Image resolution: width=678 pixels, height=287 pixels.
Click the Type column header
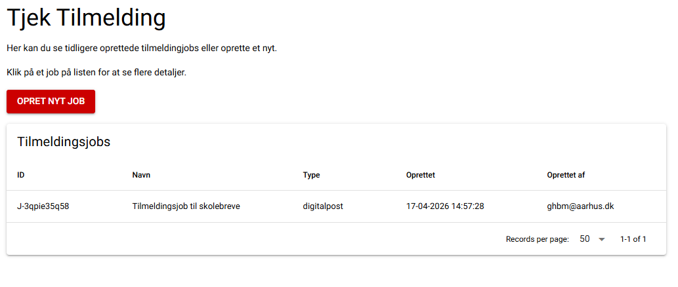(x=311, y=175)
